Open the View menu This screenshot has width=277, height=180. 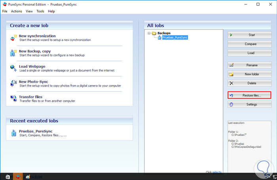click(29, 11)
